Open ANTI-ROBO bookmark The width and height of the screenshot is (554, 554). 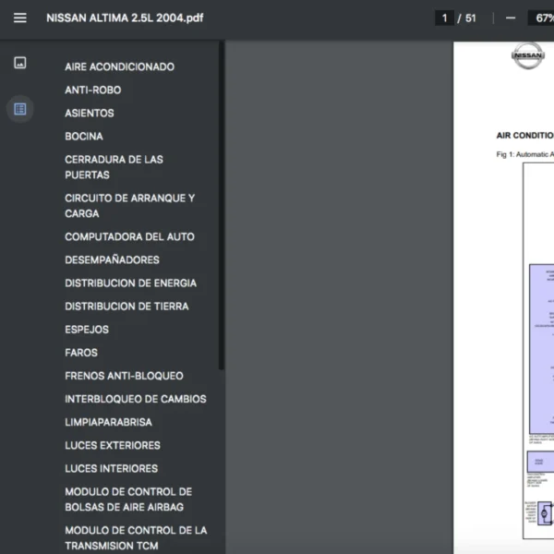click(93, 90)
